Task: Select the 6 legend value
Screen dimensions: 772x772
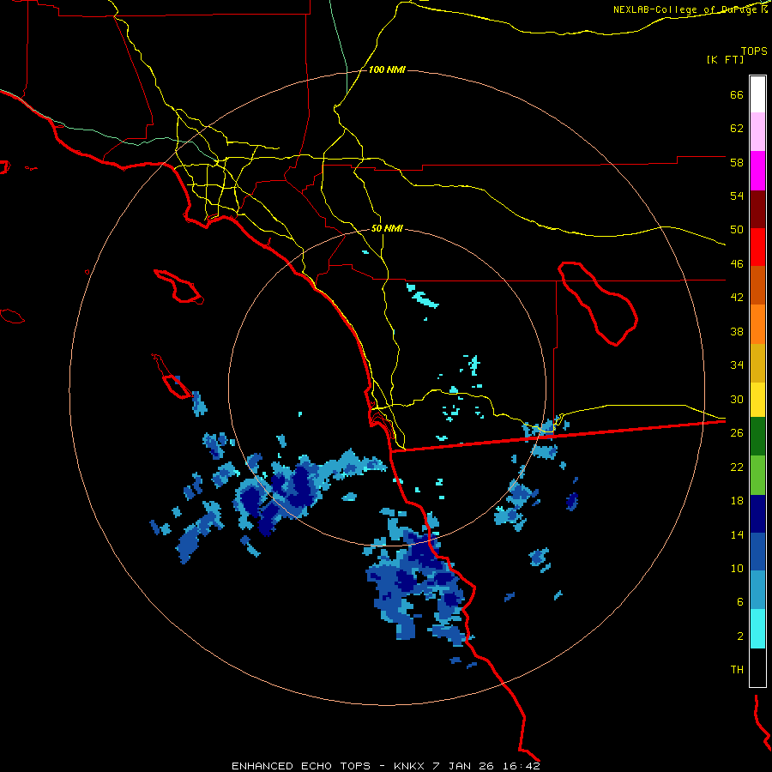Action: click(740, 602)
